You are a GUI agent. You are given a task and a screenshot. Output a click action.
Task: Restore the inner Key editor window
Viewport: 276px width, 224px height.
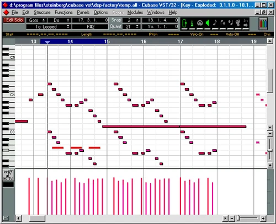tap(264, 12)
